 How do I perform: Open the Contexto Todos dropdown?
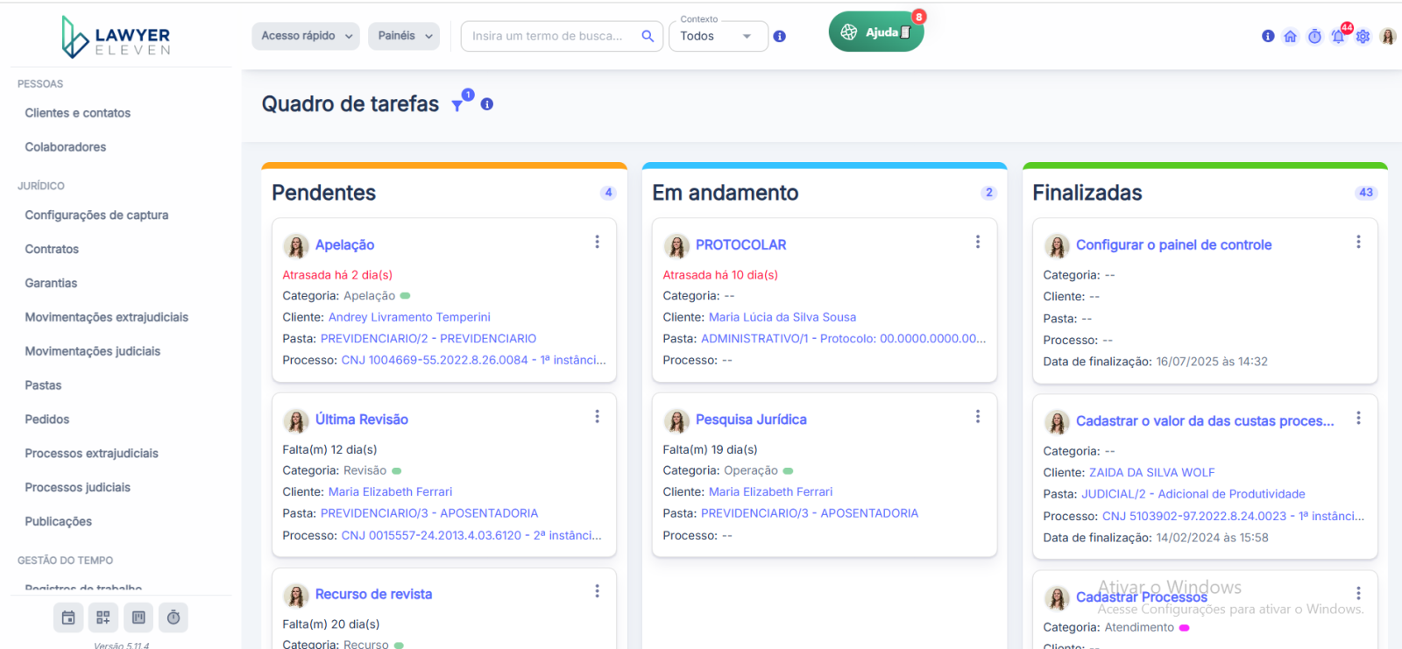(x=718, y=36)
